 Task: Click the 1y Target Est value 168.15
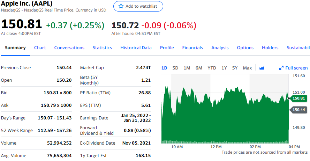(x=143, y=156)
